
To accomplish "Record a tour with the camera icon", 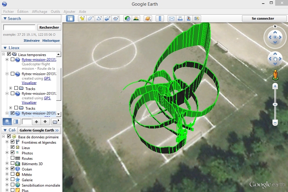I will coord(116,18).
